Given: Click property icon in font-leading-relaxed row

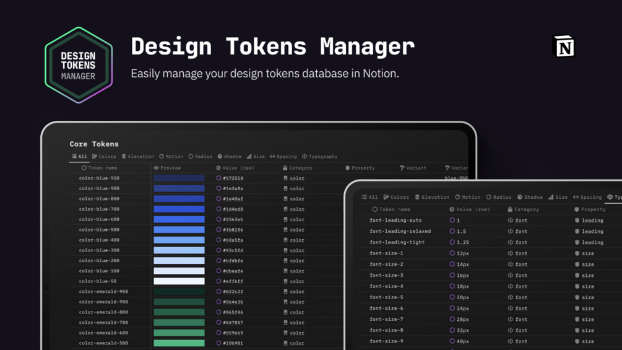Looking at the screenshot, I should click(x=577, y=231).
